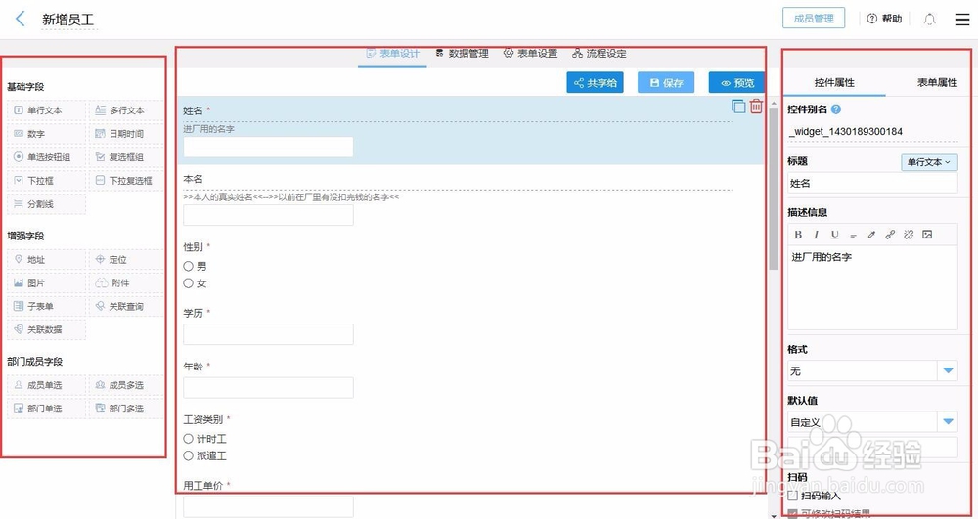This screenshot has width=978, height=519.
Task: Add a 单行文本 field
Action: (x=46, y=110)
